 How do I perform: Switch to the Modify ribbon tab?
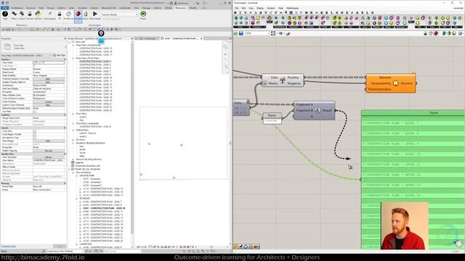point(193,8)
